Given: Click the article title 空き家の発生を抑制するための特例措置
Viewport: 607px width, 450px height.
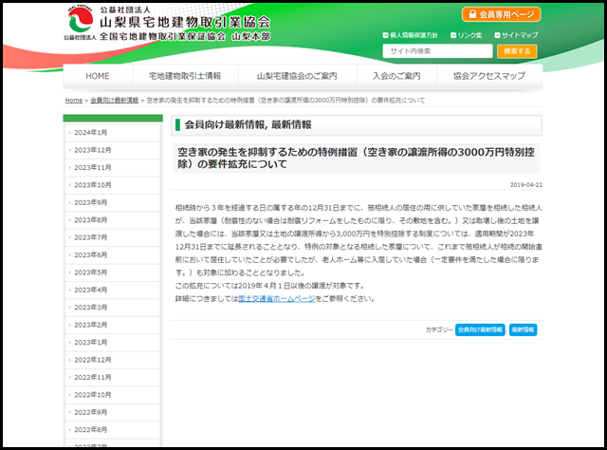Looking at the screenshot, I should click(x=357, y=159).
